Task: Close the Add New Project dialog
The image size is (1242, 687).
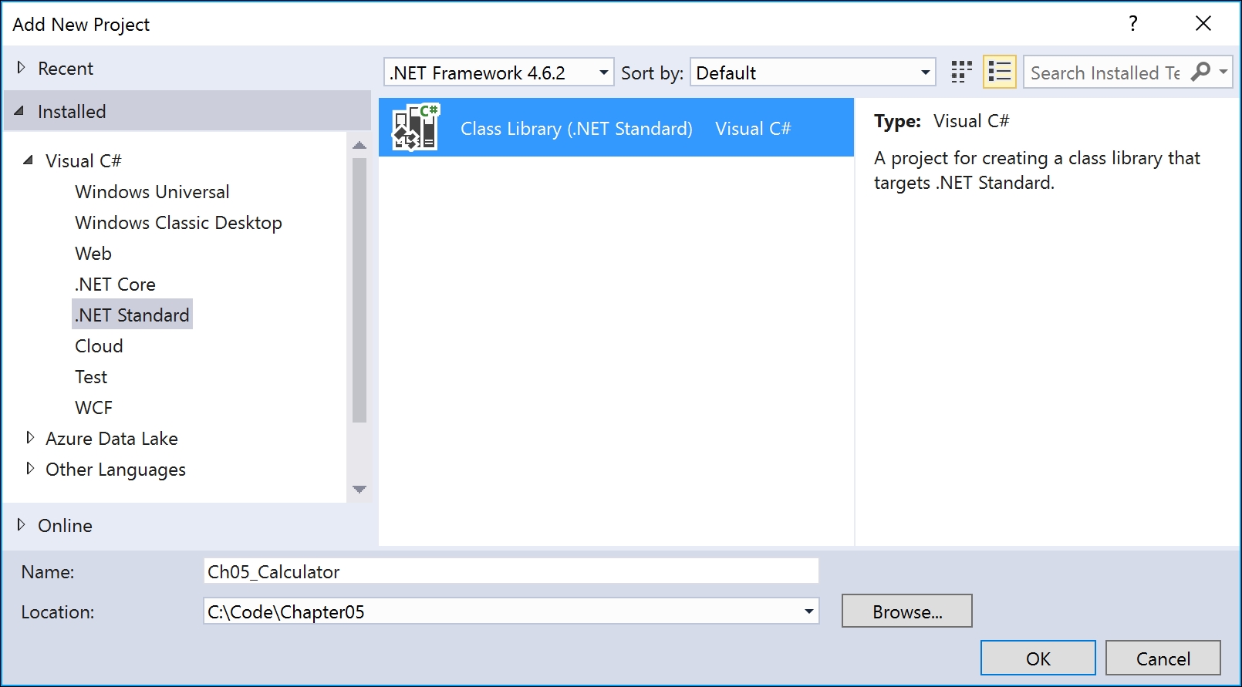Action: (1203, 24)
